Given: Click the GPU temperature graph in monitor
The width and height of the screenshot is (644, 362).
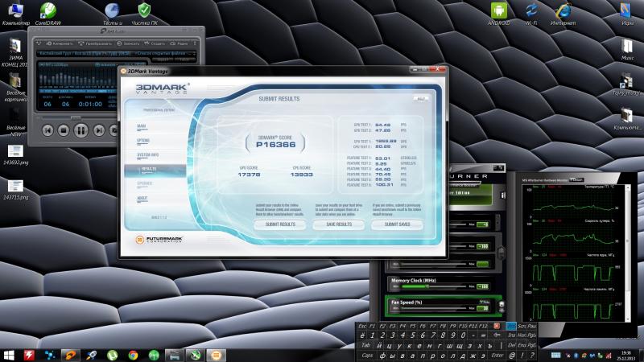Looking at the screenshot, I should pos(574,204).
